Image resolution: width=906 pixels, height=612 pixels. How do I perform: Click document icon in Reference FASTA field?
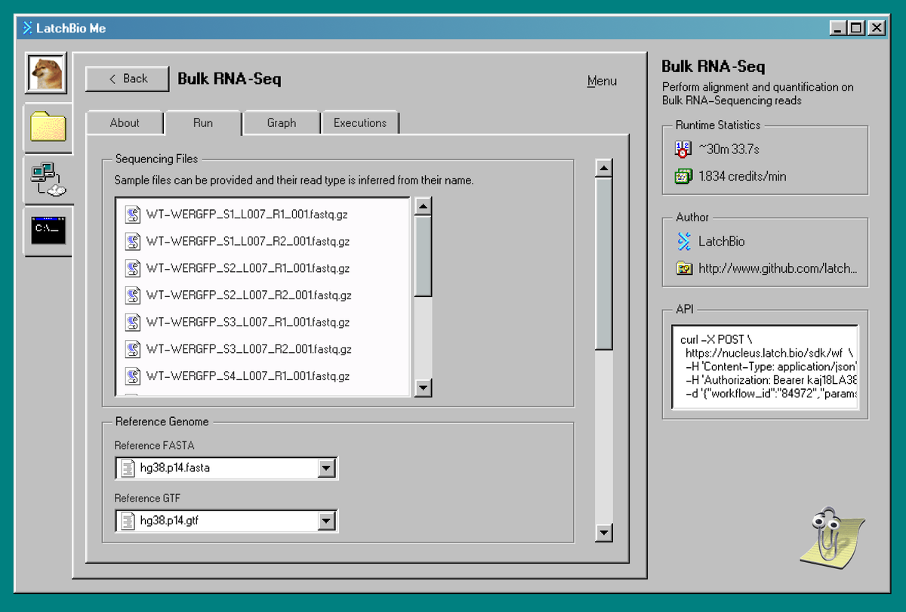(x=128, y=468)
